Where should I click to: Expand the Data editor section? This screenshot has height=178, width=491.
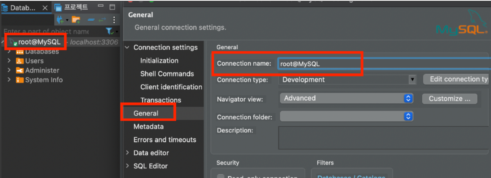pyautogui.click(x=127, y=153)
